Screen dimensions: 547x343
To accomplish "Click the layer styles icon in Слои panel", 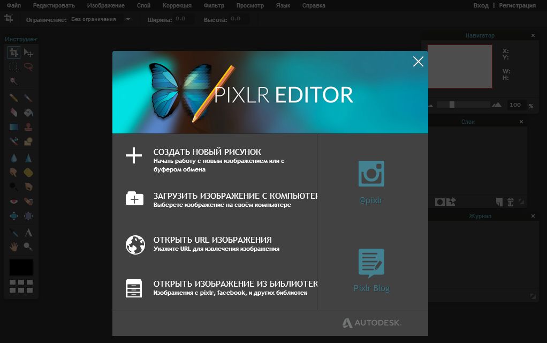I will coord(451,202).
